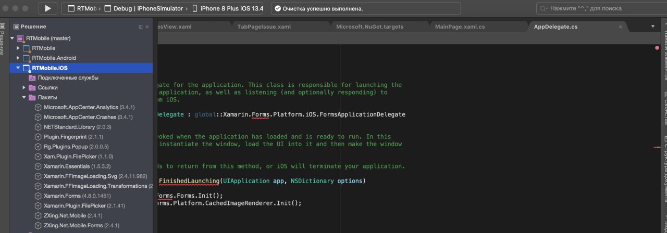Select the RTMobile.iOS project icon
Image resolution: width=667 pixels, height=233 pixels.
click(26, 68)
